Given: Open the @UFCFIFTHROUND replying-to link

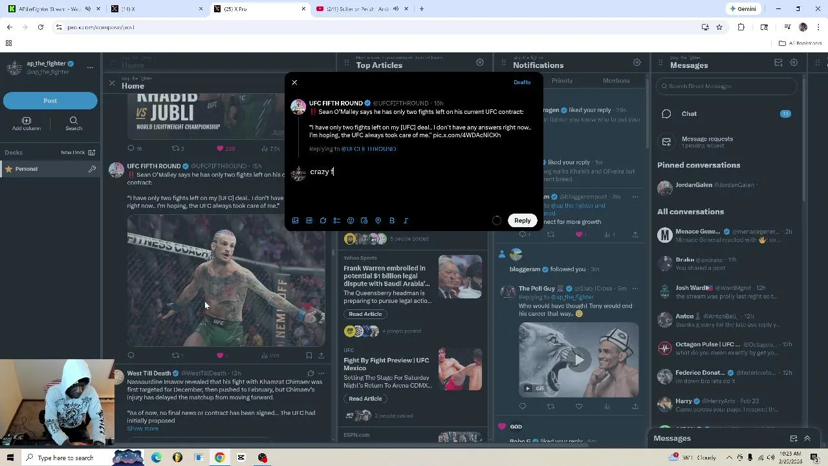Looking at the screenshot, I should pos(369,149).
